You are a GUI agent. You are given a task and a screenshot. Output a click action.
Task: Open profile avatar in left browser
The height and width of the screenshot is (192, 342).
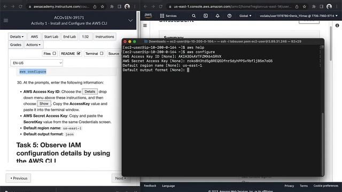pos(127,6)
